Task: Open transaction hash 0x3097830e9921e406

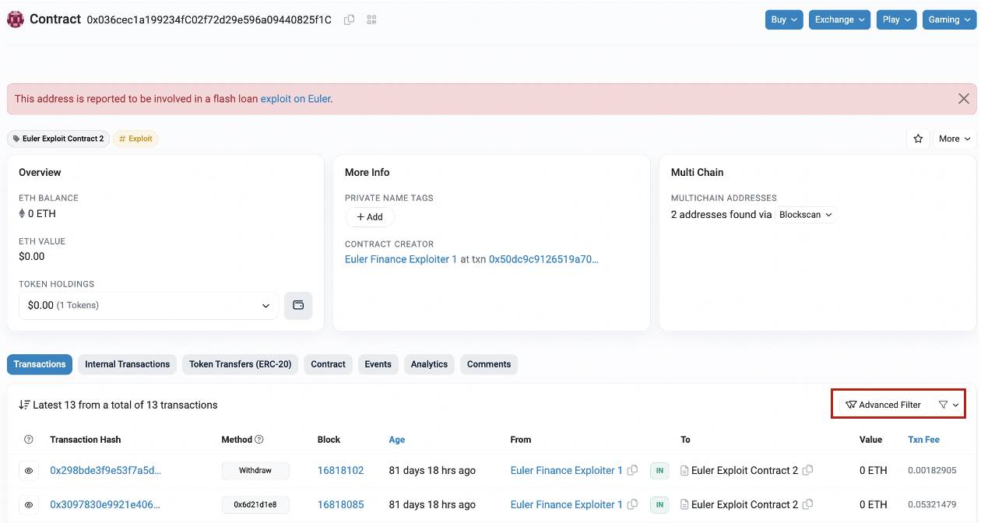Action: tap(105, 504)
